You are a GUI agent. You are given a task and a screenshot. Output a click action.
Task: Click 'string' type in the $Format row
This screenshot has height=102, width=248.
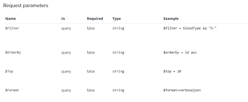click(118, 90)
